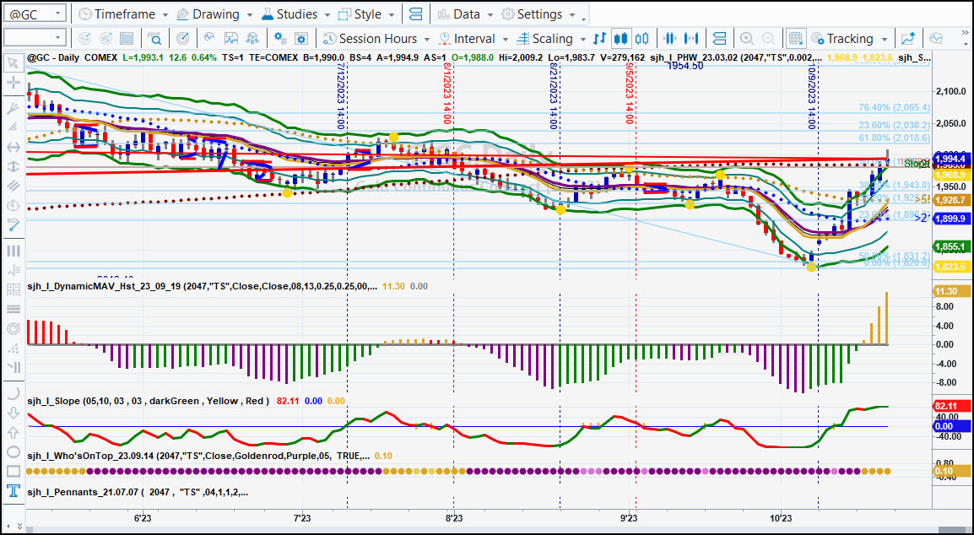Screen dimensions: 974x535
Task: Open the Style menu
Action: point(367,14)
